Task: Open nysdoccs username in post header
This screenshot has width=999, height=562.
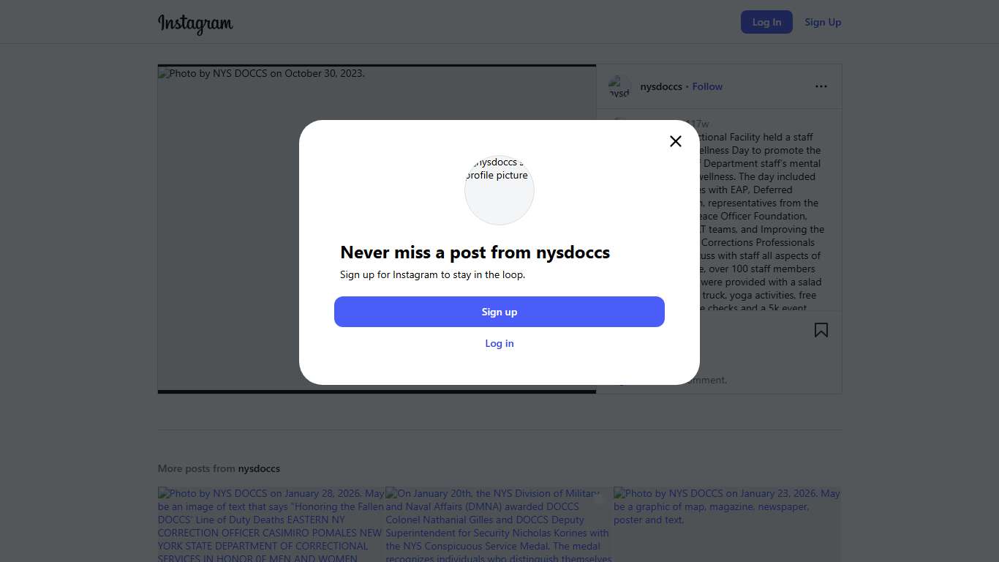Action: [x=661, y=86]
